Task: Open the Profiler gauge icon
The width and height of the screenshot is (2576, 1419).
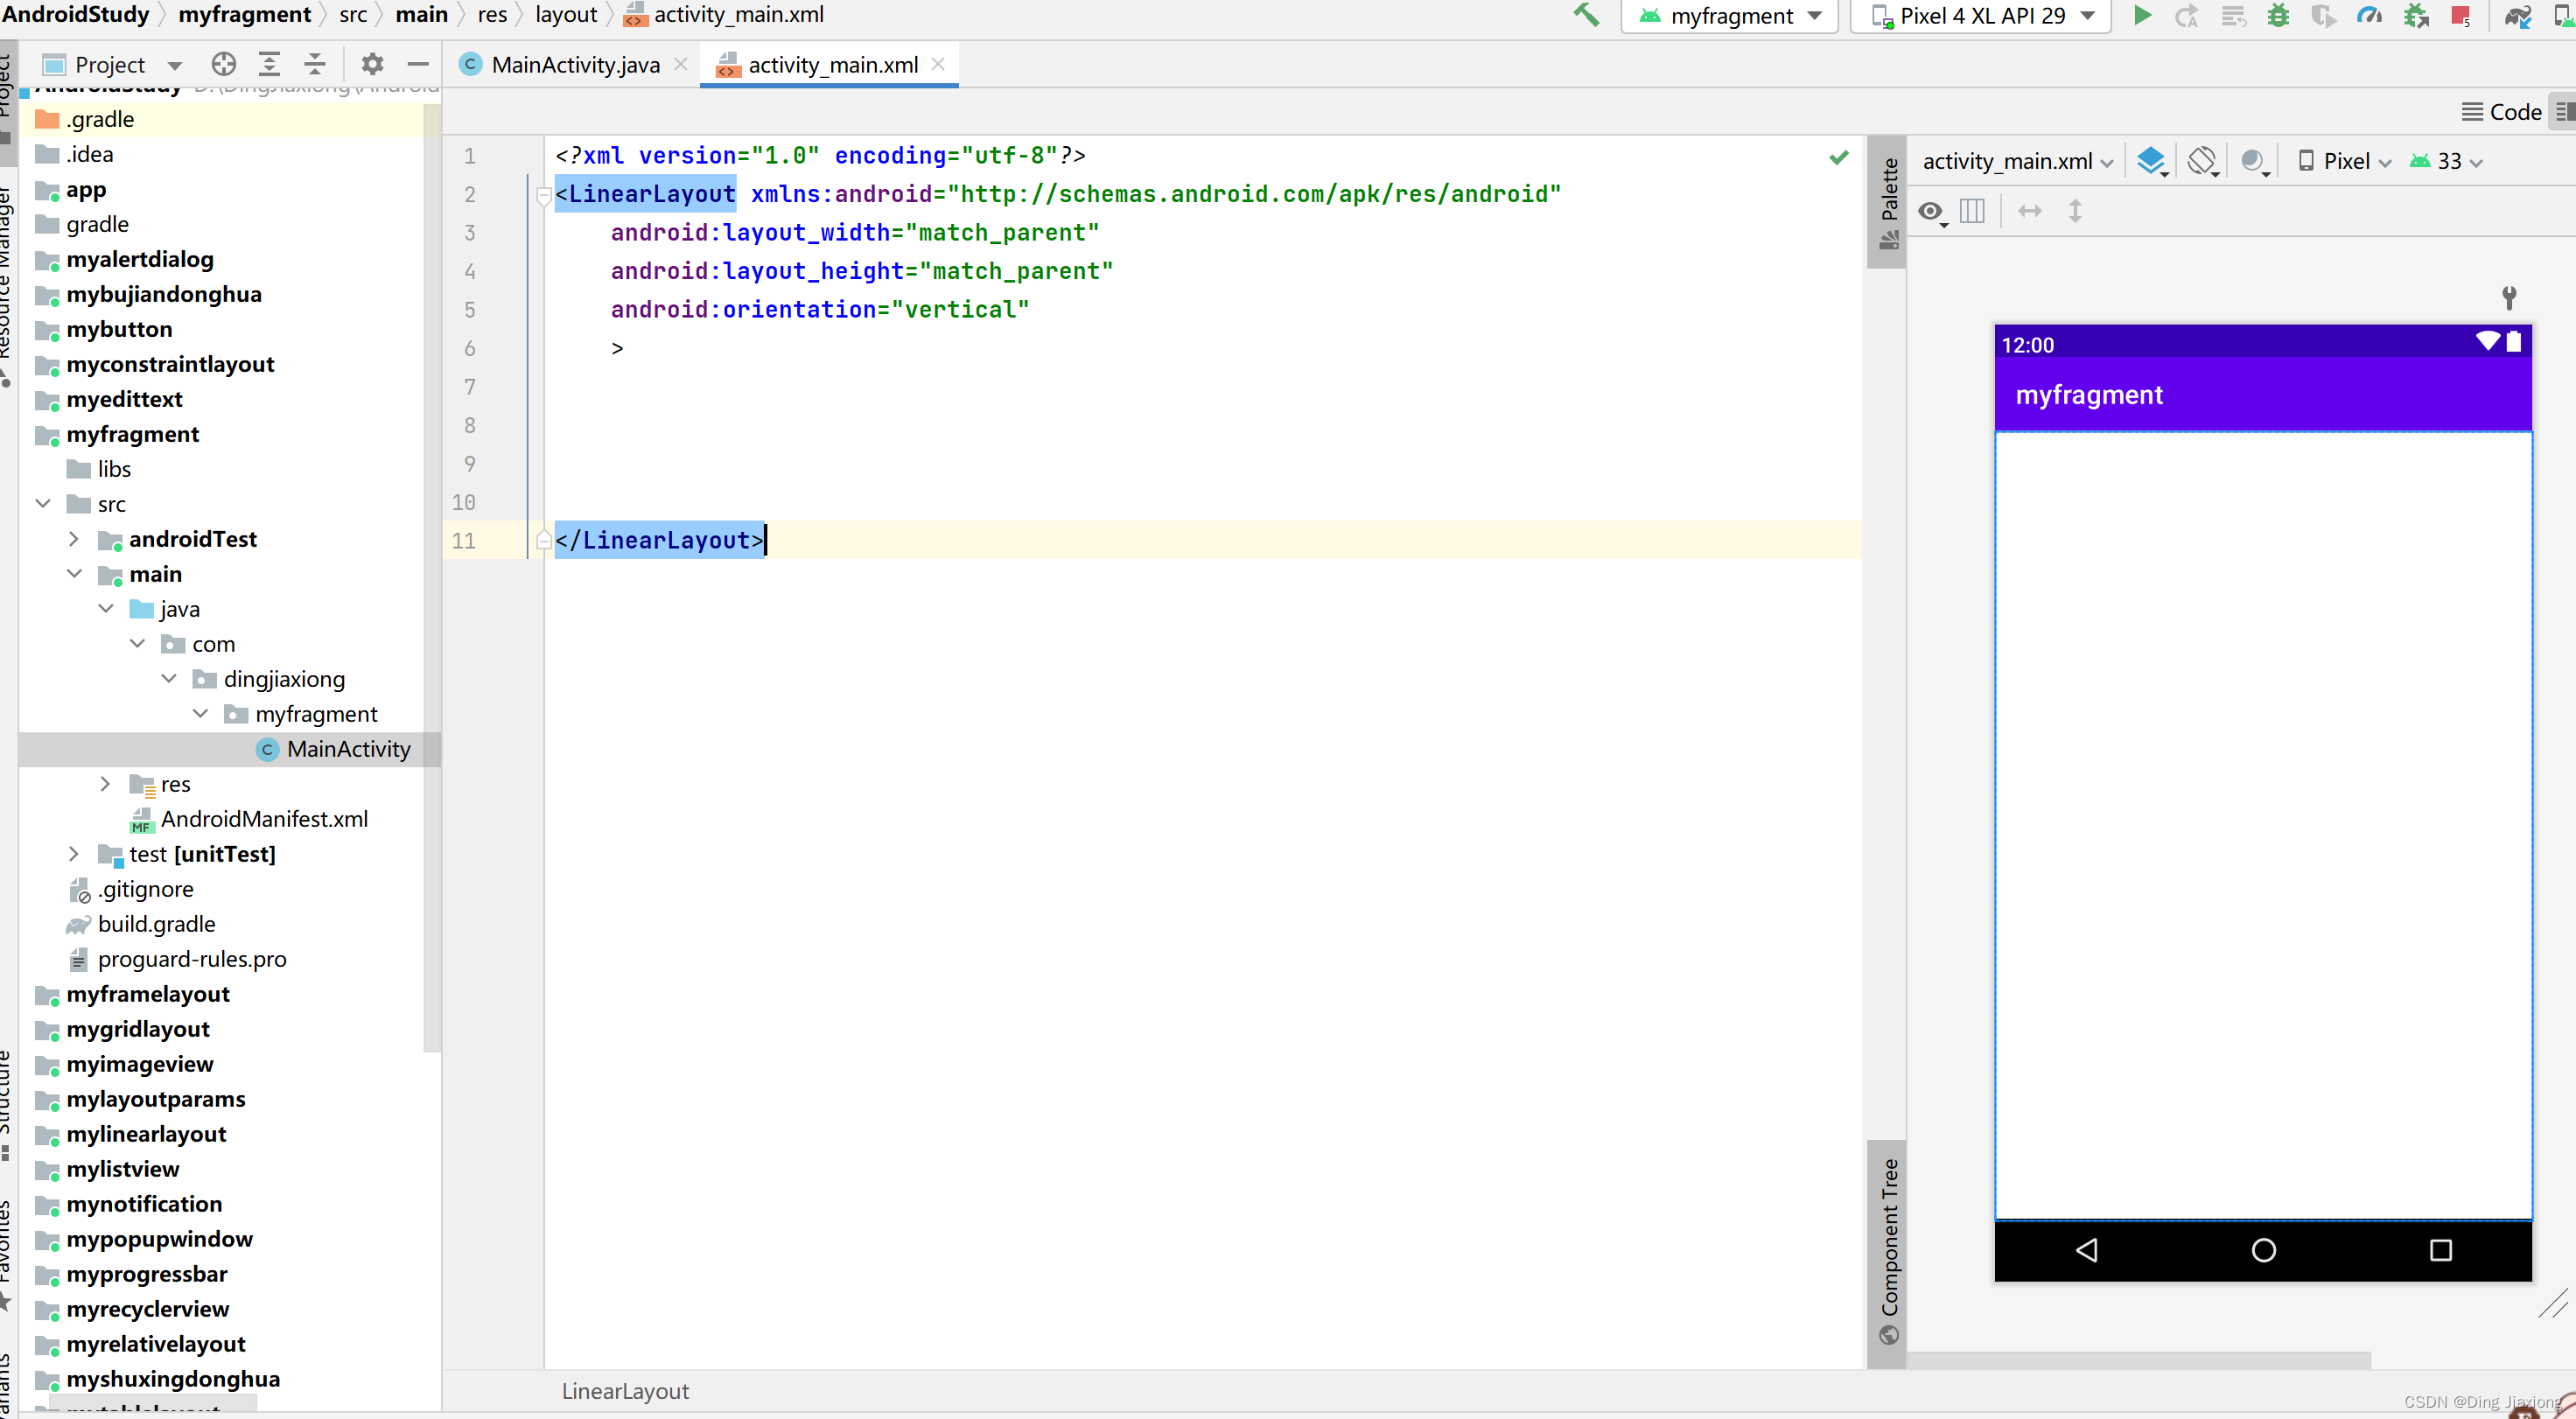Action: (2369, 16)
